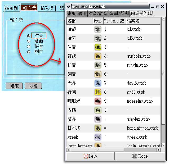This screenshot has width=169, height=164.
Task: Select the 詞庫 radio button
Action: tap(29, 52)
